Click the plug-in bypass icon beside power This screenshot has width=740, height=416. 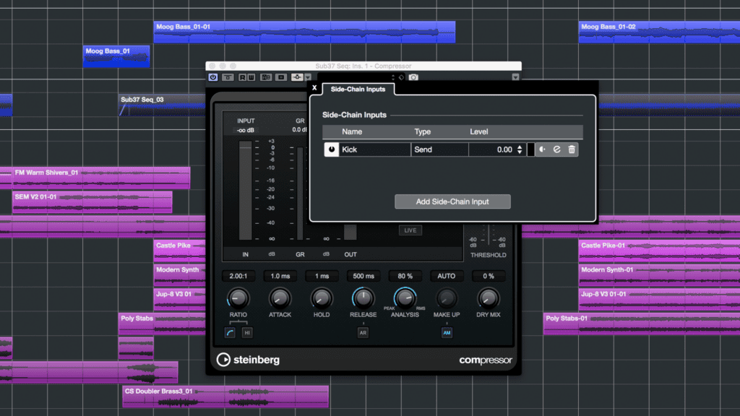pos(228,77)
